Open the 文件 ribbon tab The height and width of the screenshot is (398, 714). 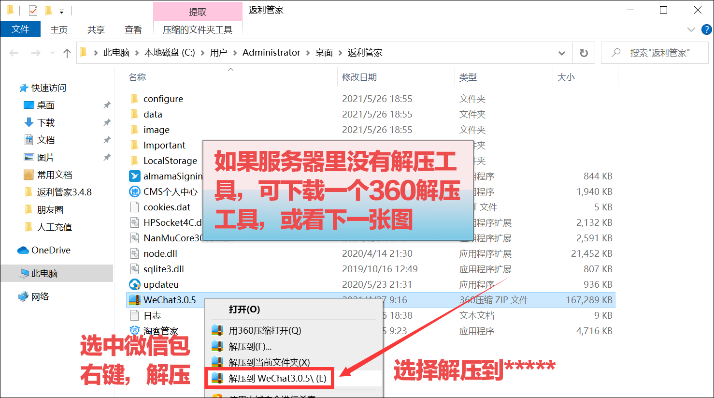(20, 29)
